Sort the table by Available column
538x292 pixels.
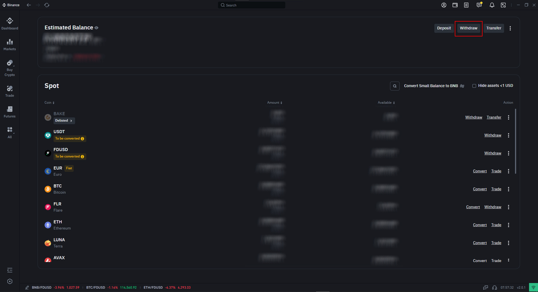(386, 103)
